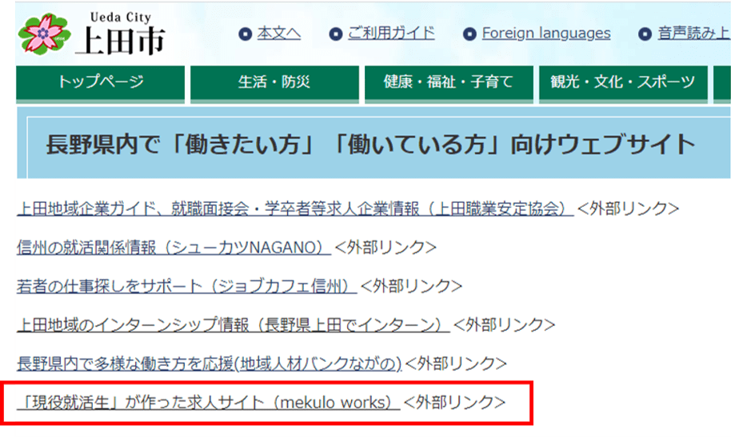Open the 健康・福祉・子育て navigation tab
Viewport: 731px width, 437px height.
point(448,82)
